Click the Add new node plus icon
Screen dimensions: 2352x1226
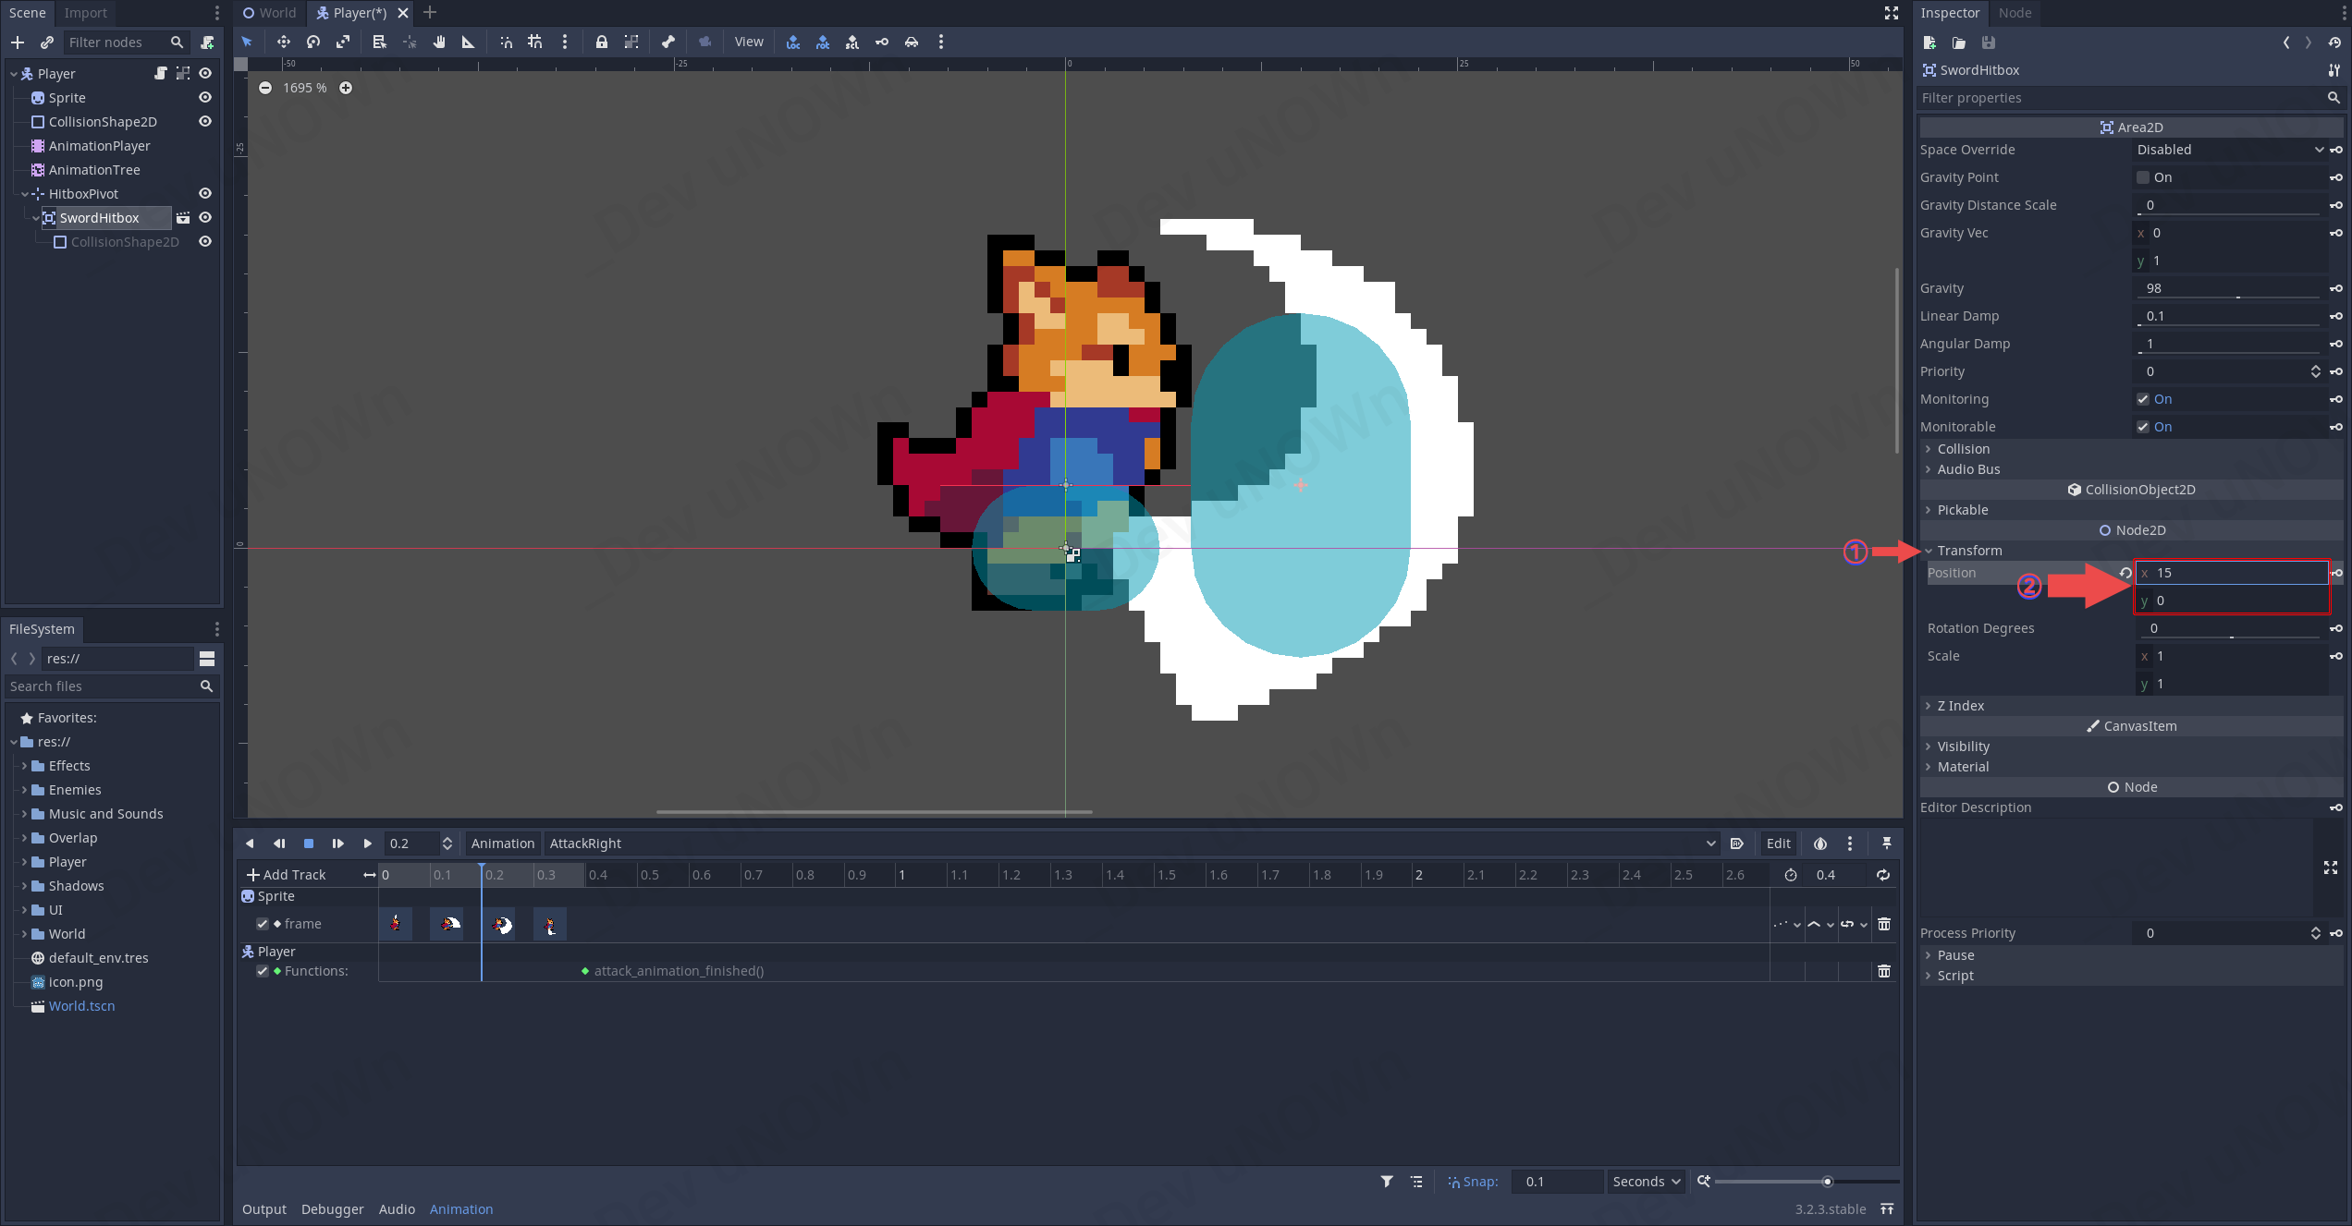(x=18, y=42)
